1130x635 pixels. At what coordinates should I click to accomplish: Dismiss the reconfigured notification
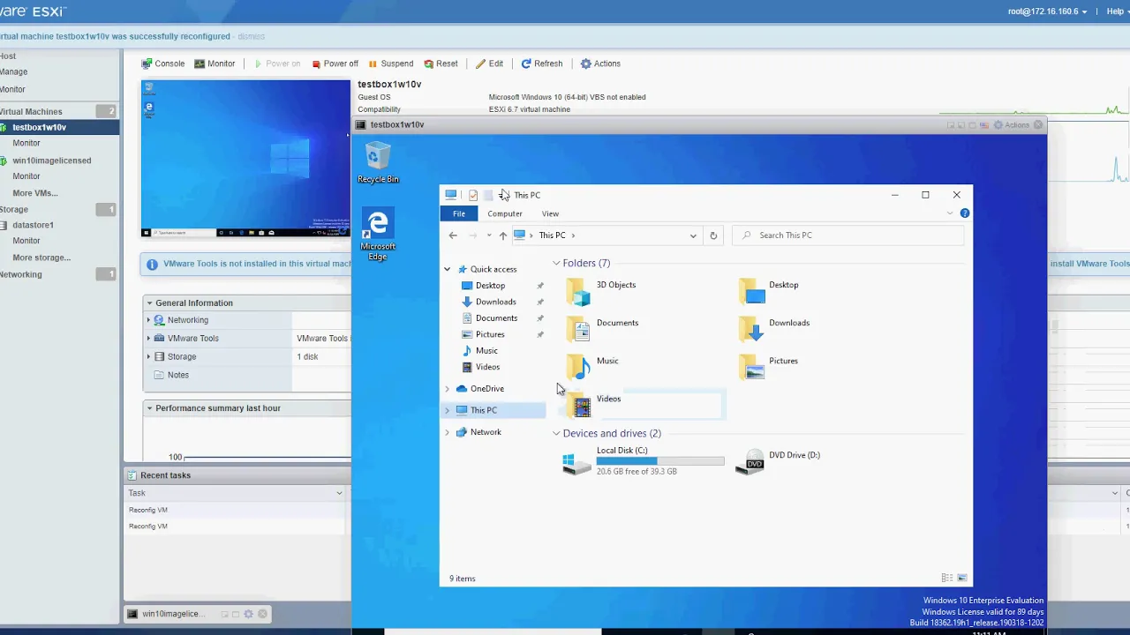(251, 37)
